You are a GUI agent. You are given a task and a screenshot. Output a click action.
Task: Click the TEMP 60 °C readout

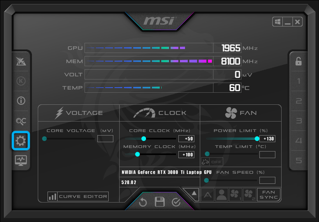(227, 88)
